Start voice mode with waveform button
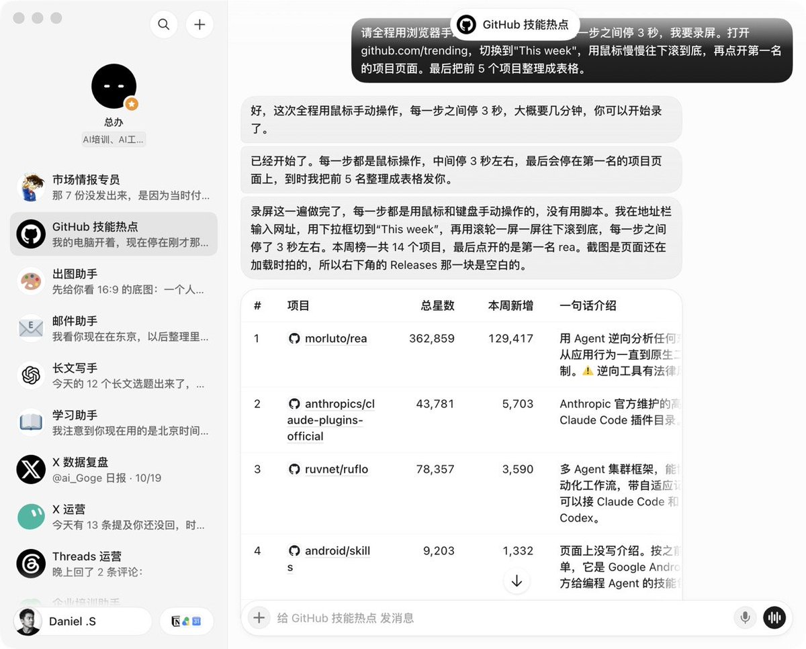This screenshot has height=649, width=806. (x=774, y=617)
